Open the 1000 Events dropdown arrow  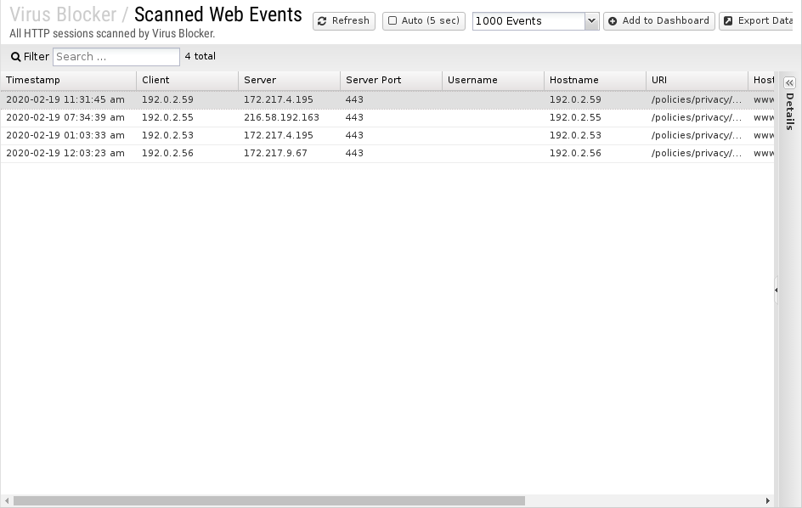[x=591, y=21]
